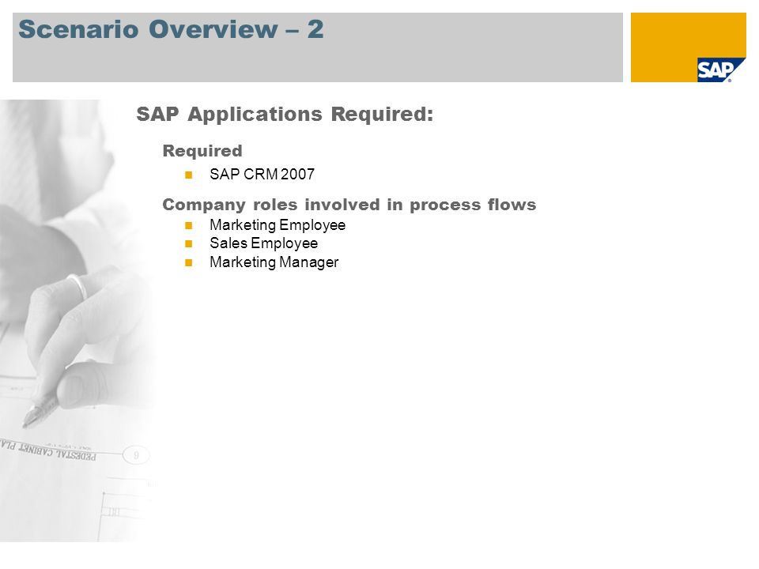Click the ring on the finger
The image size is (759, 569).
click(x=77, y=285)
